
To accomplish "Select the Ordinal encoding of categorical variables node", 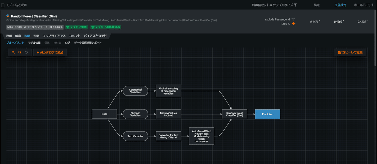I will pyautogui.click(x=168, y=91).
